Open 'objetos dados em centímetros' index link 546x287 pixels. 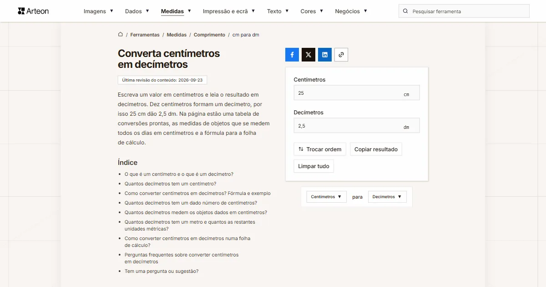click(196, 212)
